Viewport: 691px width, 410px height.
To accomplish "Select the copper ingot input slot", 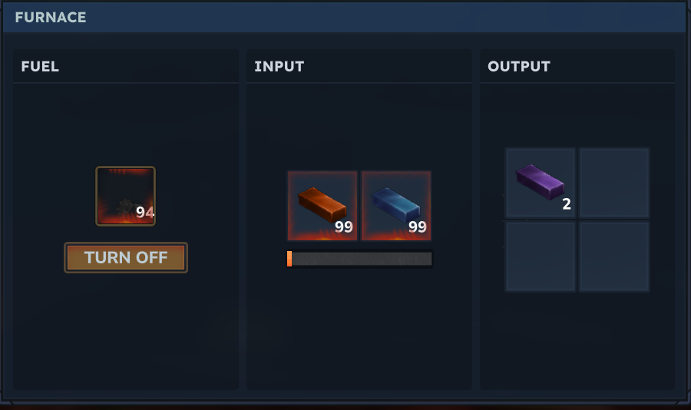I will click(322, 206).
